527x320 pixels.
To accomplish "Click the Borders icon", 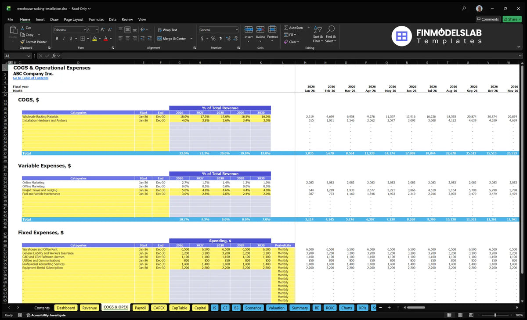I will click(83, 39).
